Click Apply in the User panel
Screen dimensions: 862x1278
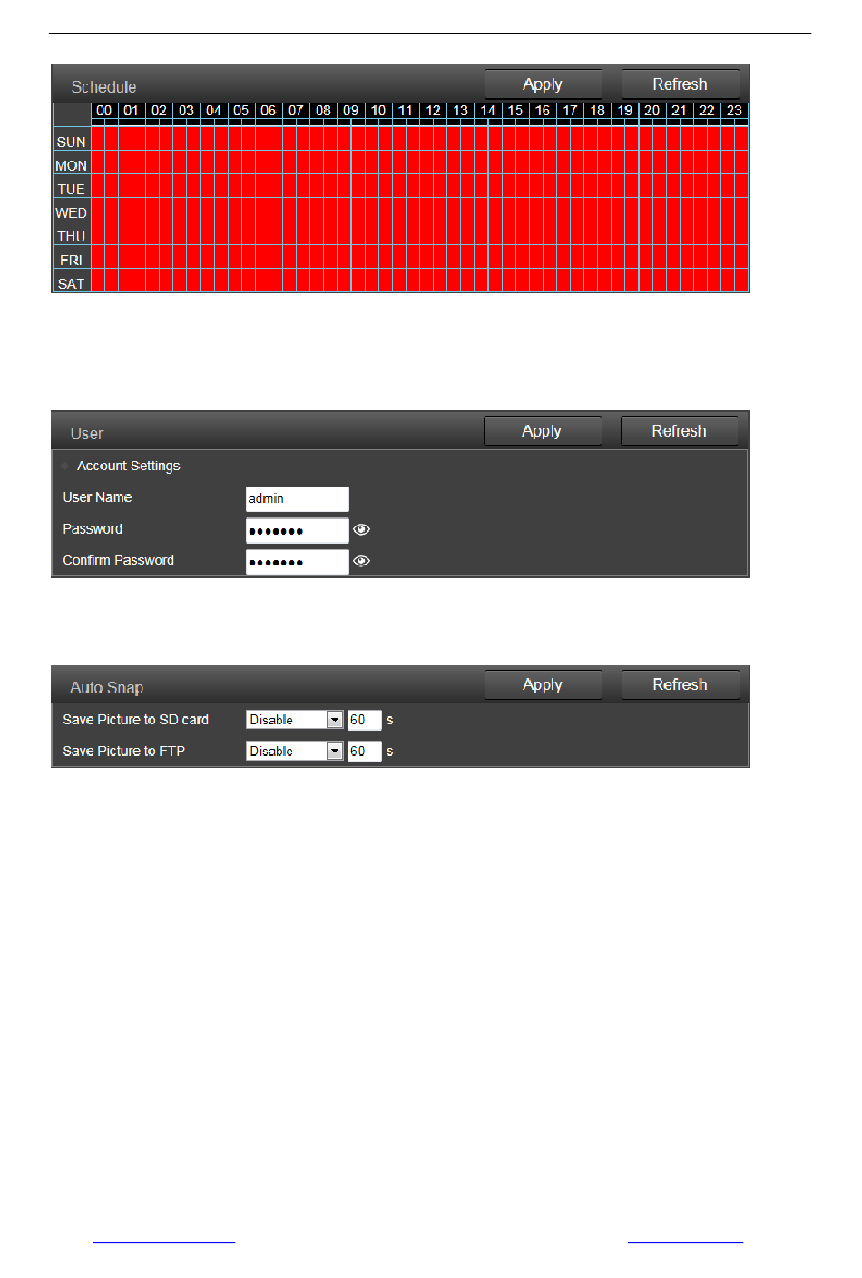(x=542, y=431)
